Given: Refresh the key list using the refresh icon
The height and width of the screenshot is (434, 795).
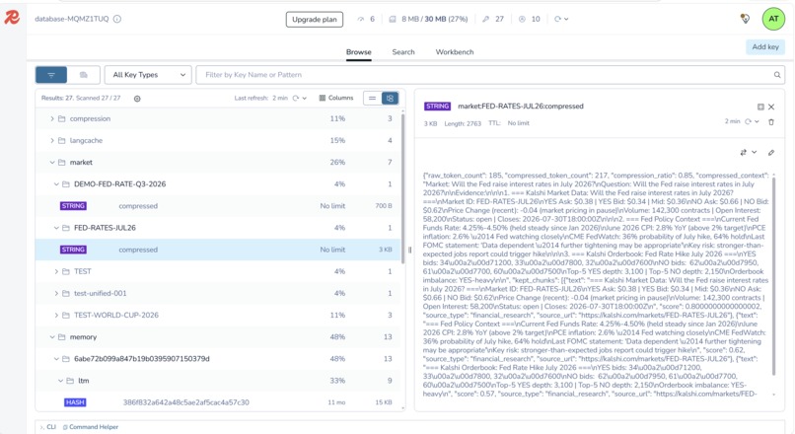Looking at the screenshot, I should [x=296, y=99].
